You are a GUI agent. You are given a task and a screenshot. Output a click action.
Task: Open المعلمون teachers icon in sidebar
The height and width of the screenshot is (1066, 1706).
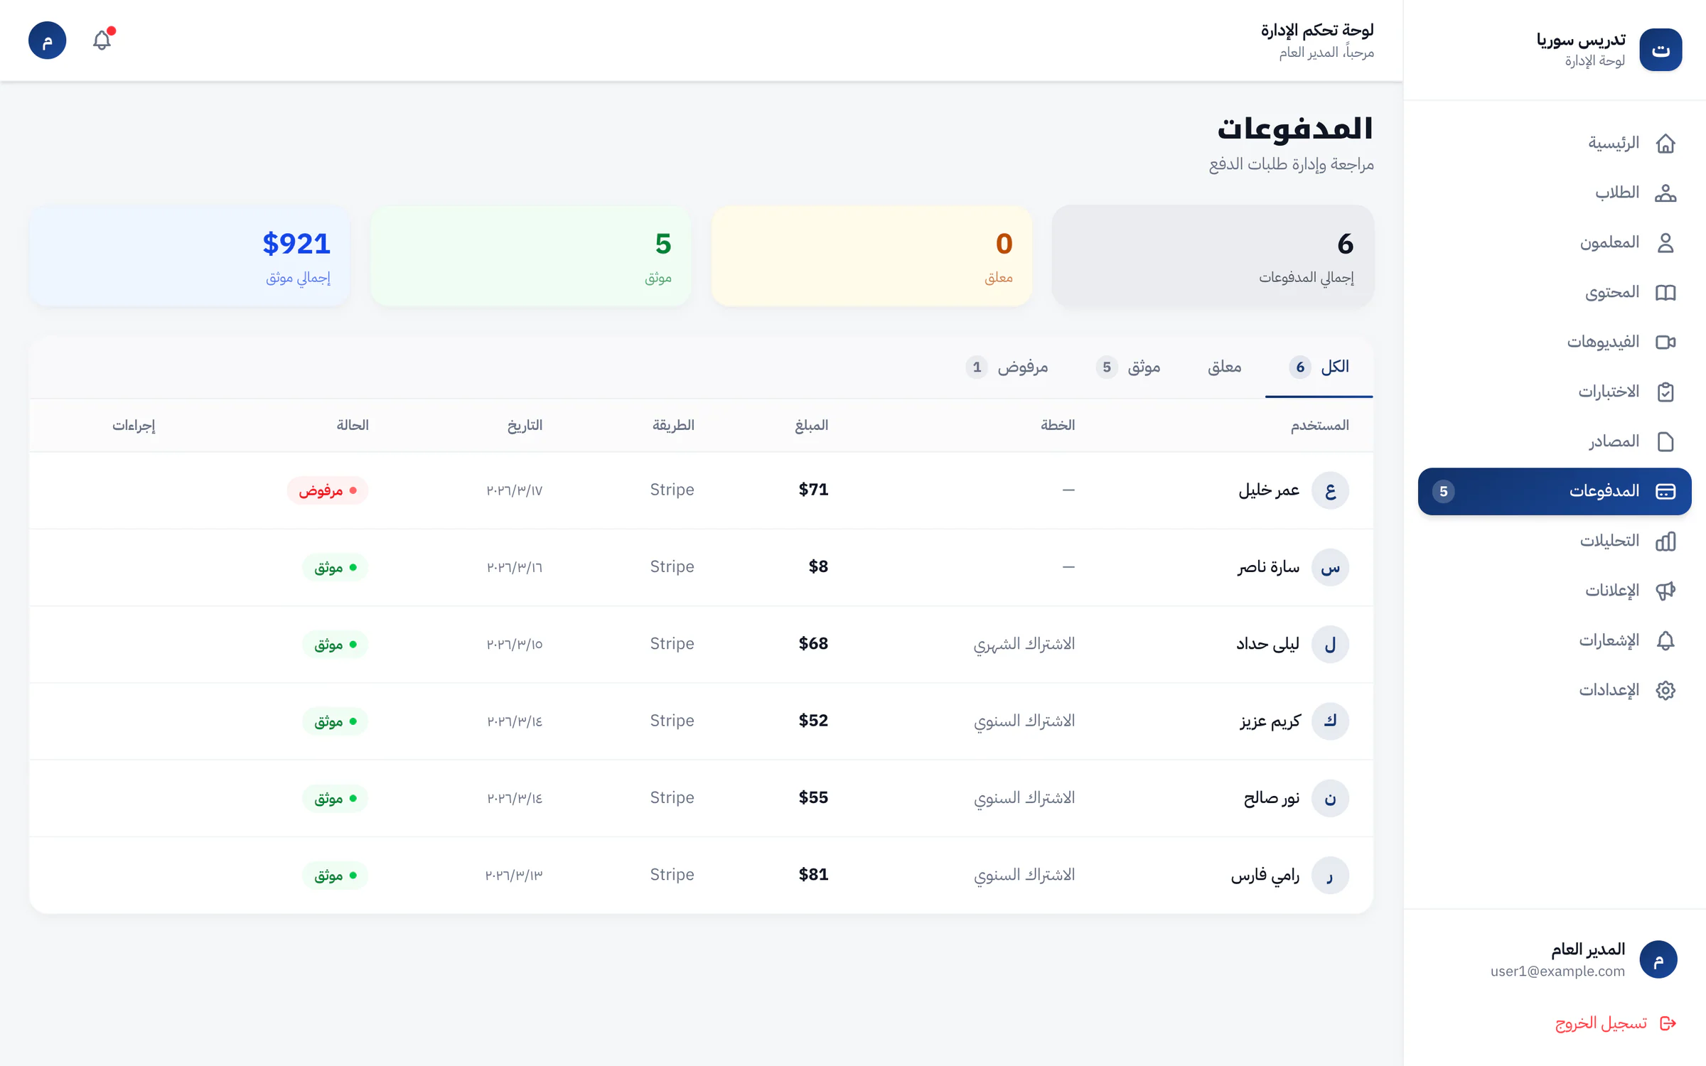tap(1665, 243)
